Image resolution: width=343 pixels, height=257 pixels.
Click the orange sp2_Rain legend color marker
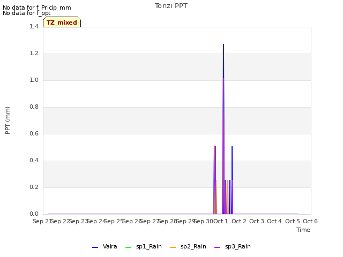pyautogui.click(x=173, y=247)
